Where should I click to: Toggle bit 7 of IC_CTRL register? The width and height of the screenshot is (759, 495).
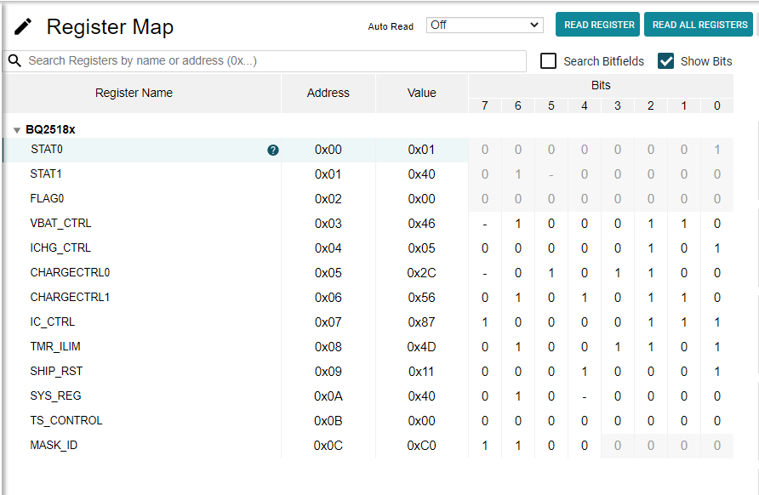point(485,322)
